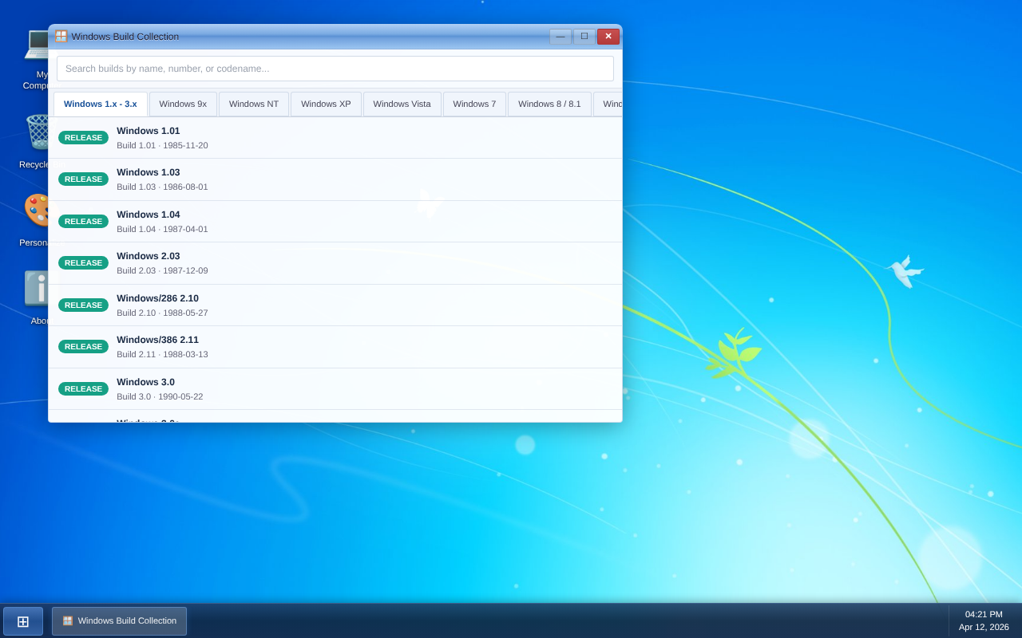
Task: Open the Start menu button
Action: (23, 621)
